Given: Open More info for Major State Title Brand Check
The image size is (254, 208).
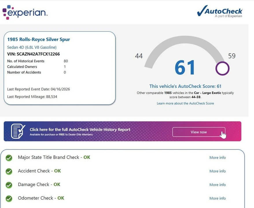Looking at the screenshot, I should 218,157.
